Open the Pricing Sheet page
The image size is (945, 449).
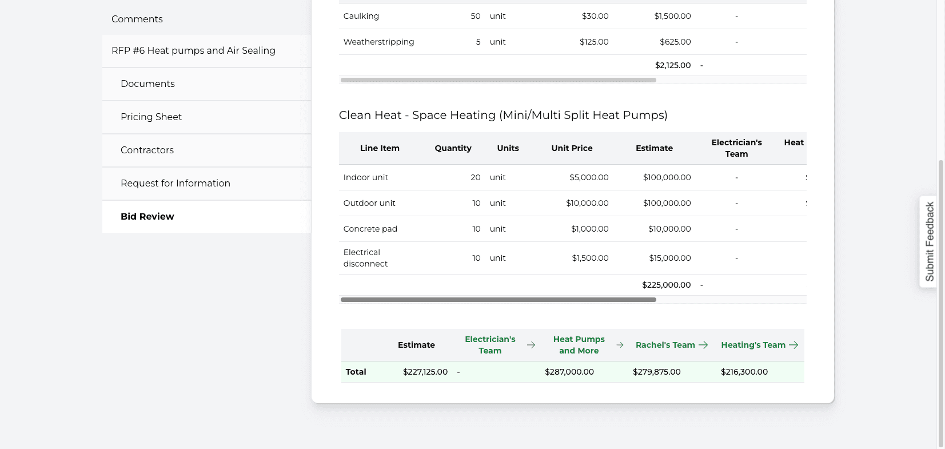tap(206, 117)
